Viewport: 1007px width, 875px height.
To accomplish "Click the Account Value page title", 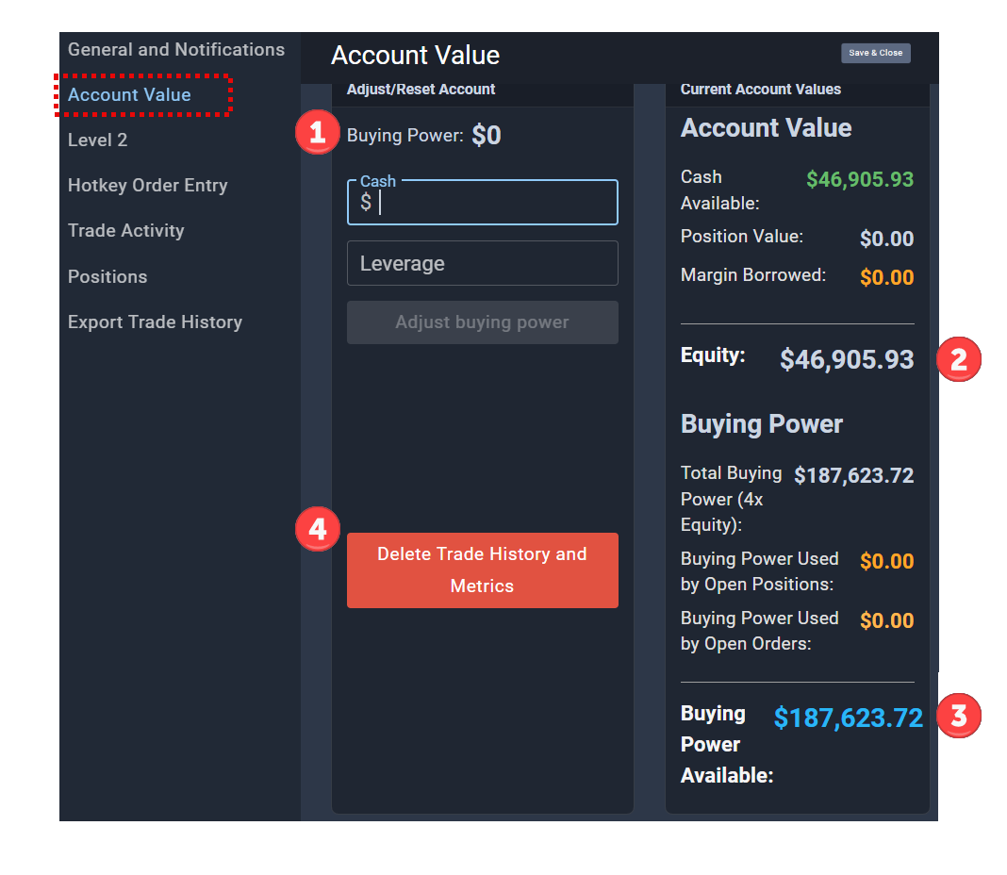I will point(415,56).
